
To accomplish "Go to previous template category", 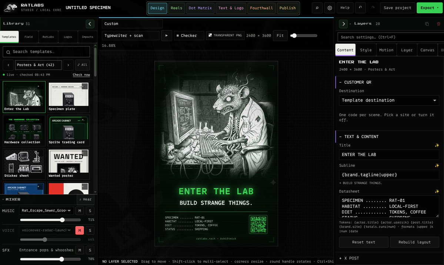I will point(9,65).
